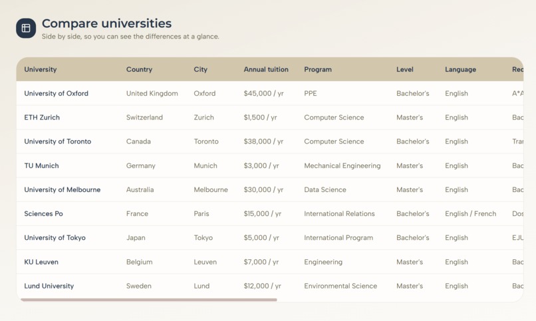Click the Environmental Science program cell
The width and height of the screenshot is (536, 321).
tap(340, 286)
